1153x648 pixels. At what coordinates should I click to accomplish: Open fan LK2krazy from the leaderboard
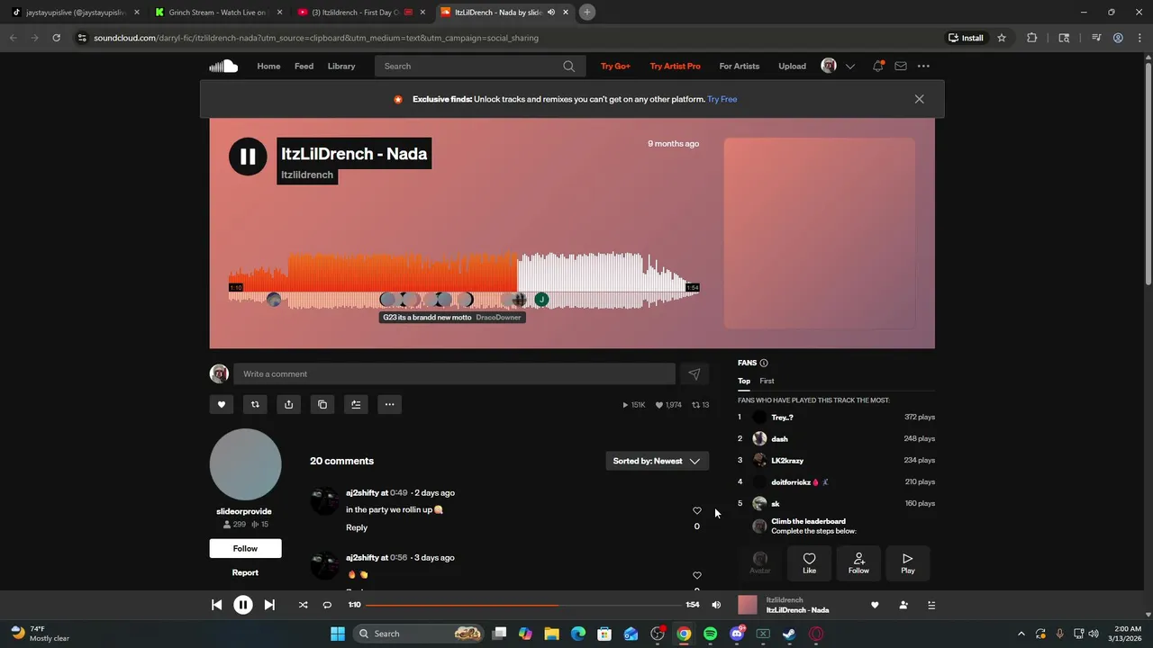[787, 460]
